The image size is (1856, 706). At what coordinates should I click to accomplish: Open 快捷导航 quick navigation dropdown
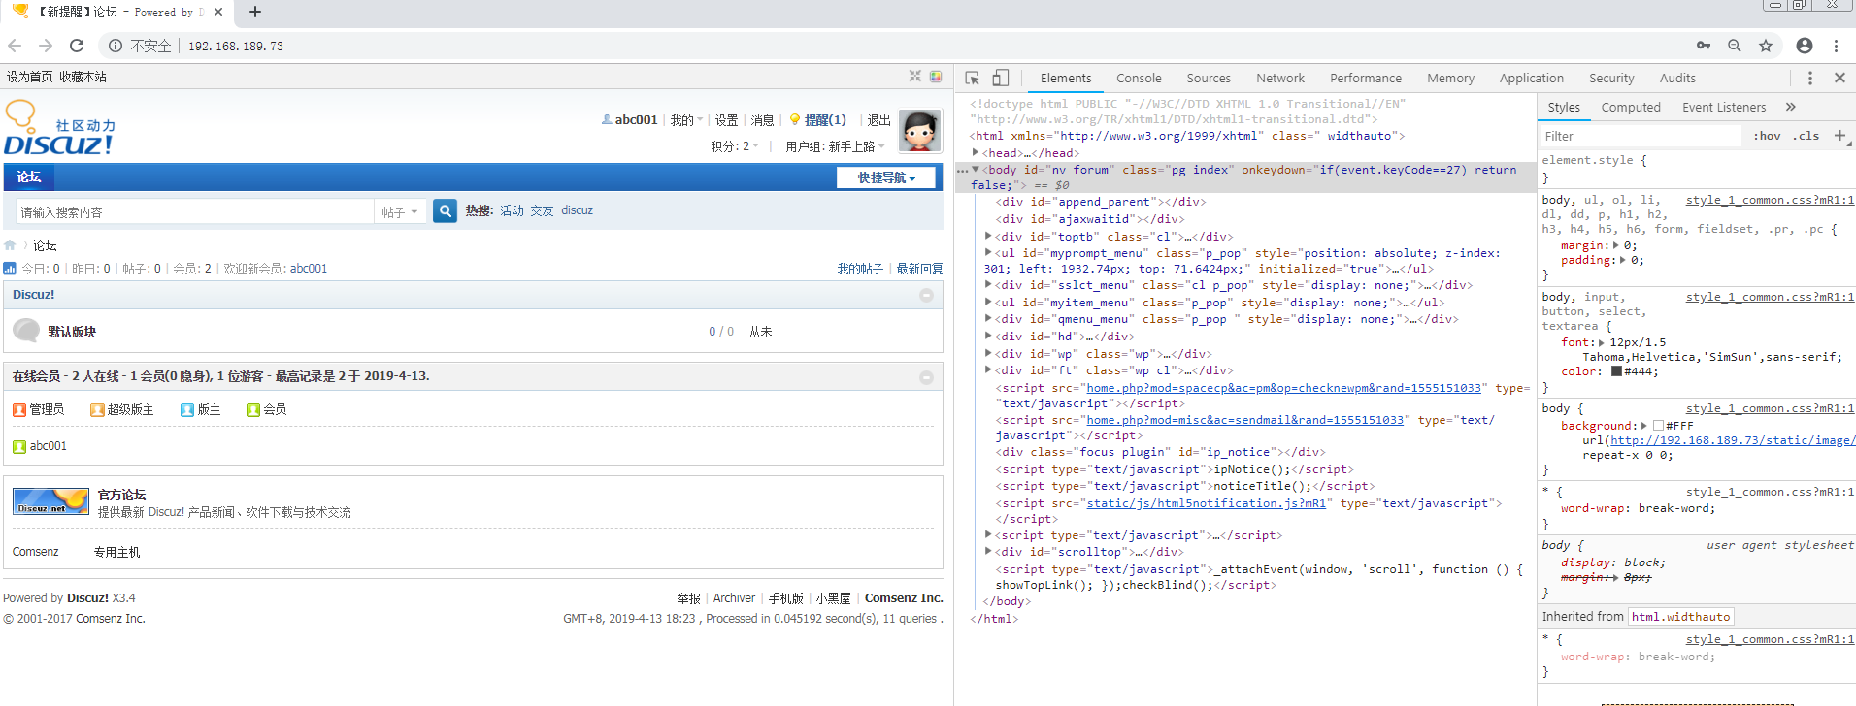pos(886,177)
